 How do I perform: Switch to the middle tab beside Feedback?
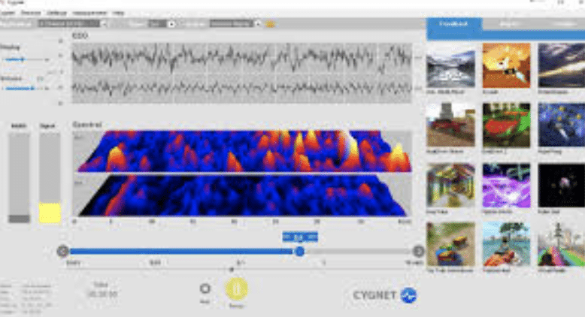pos(508,25)
